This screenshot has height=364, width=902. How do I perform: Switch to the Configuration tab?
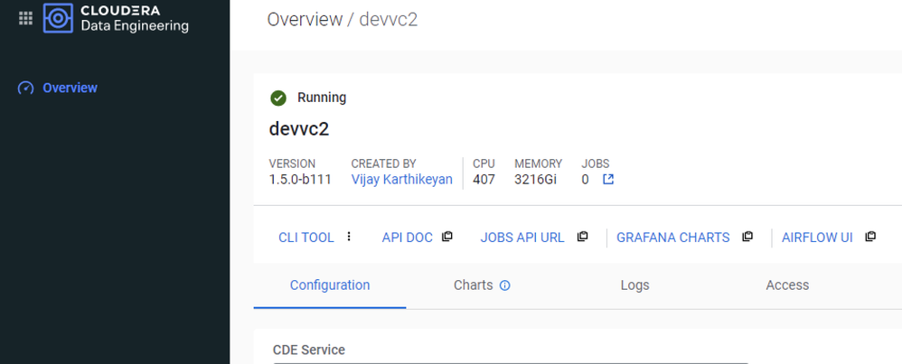pyautogui.click(x=330, y=285)
